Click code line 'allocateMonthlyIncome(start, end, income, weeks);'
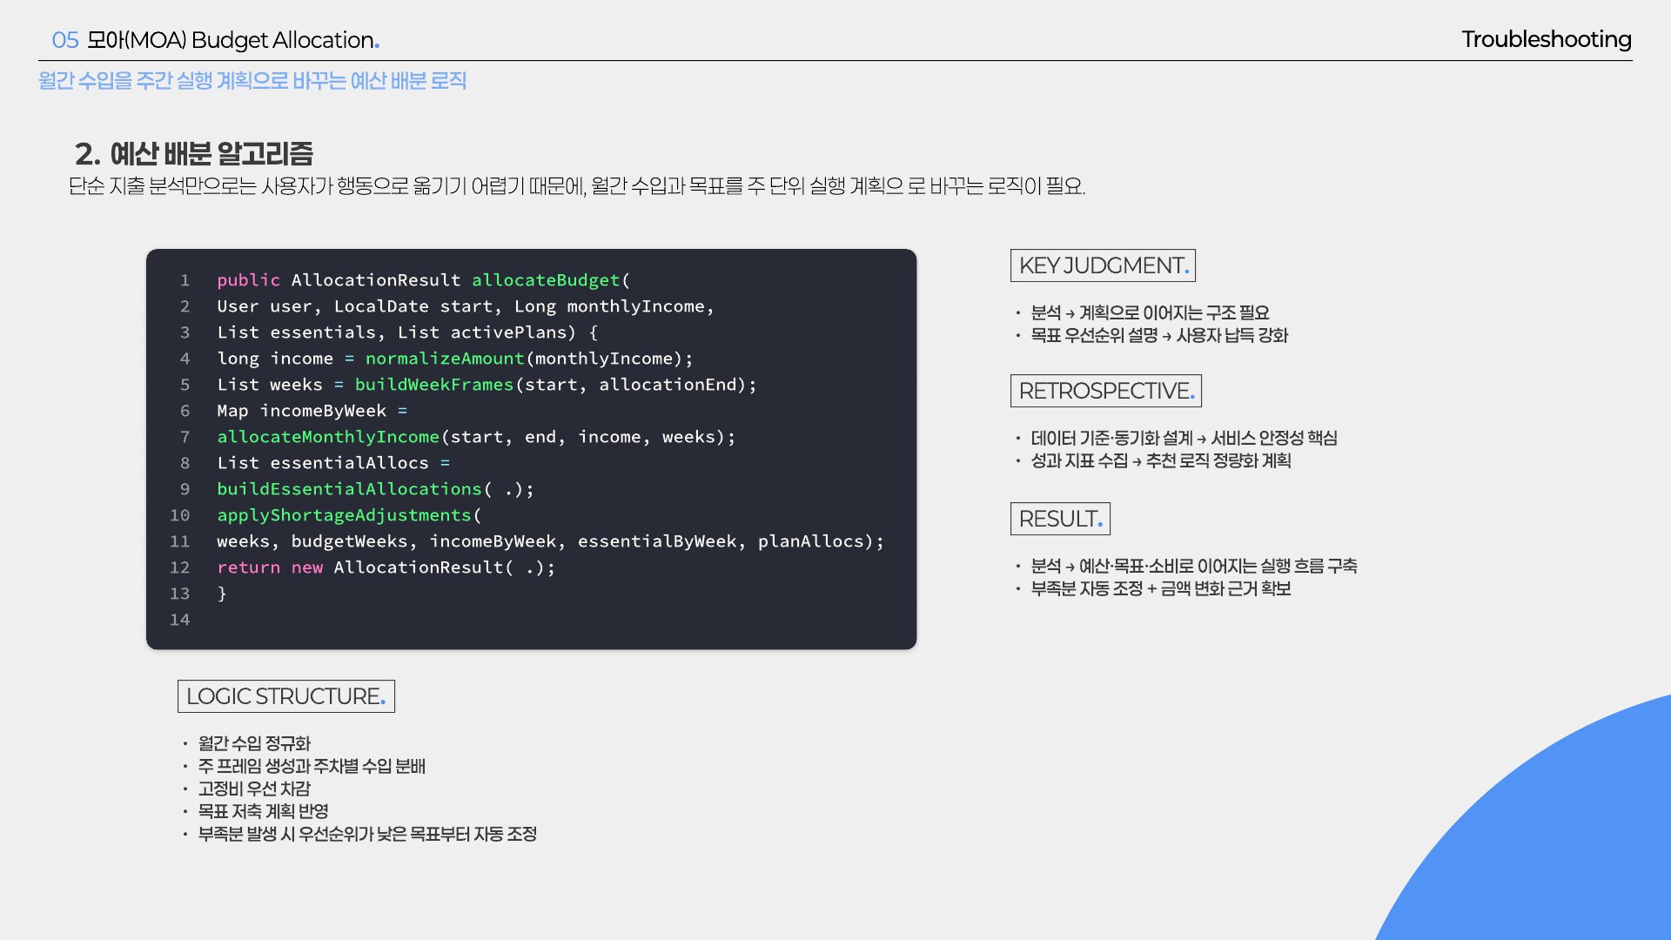 click(x=476, y=437)
